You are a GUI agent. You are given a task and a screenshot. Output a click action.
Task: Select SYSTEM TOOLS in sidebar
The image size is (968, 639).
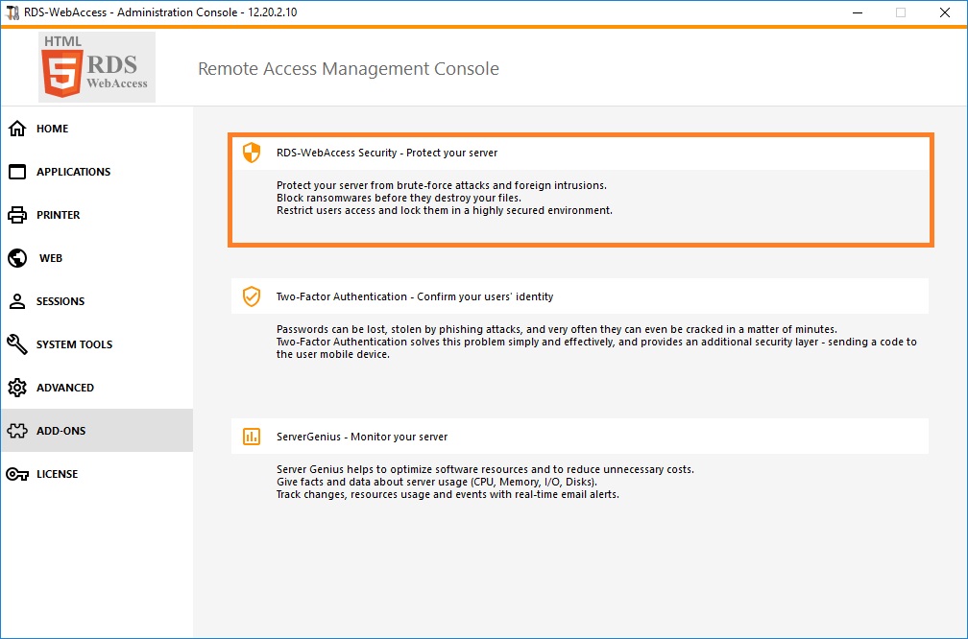pos(97,344)
